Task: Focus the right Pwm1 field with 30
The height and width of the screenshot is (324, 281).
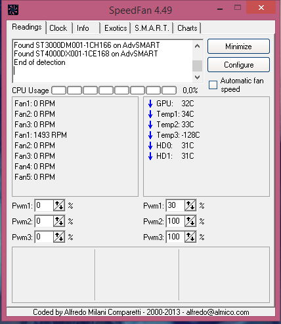Action: click(175, 205)
